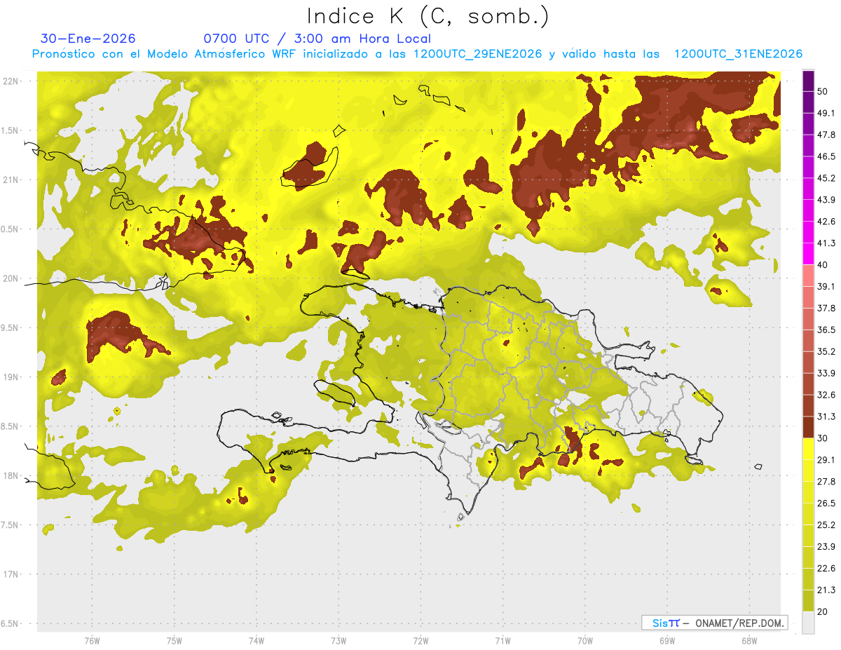Click the '47.8' color bar value
This screenshot has height=650, width=841.
click(x=826, y=135)
